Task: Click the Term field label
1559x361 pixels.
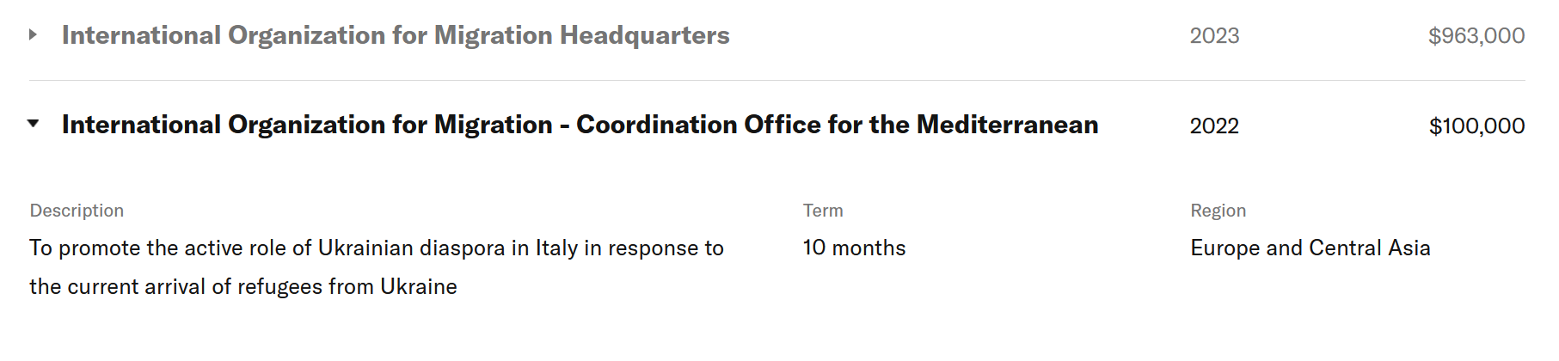Action: [x=823, y=211]
